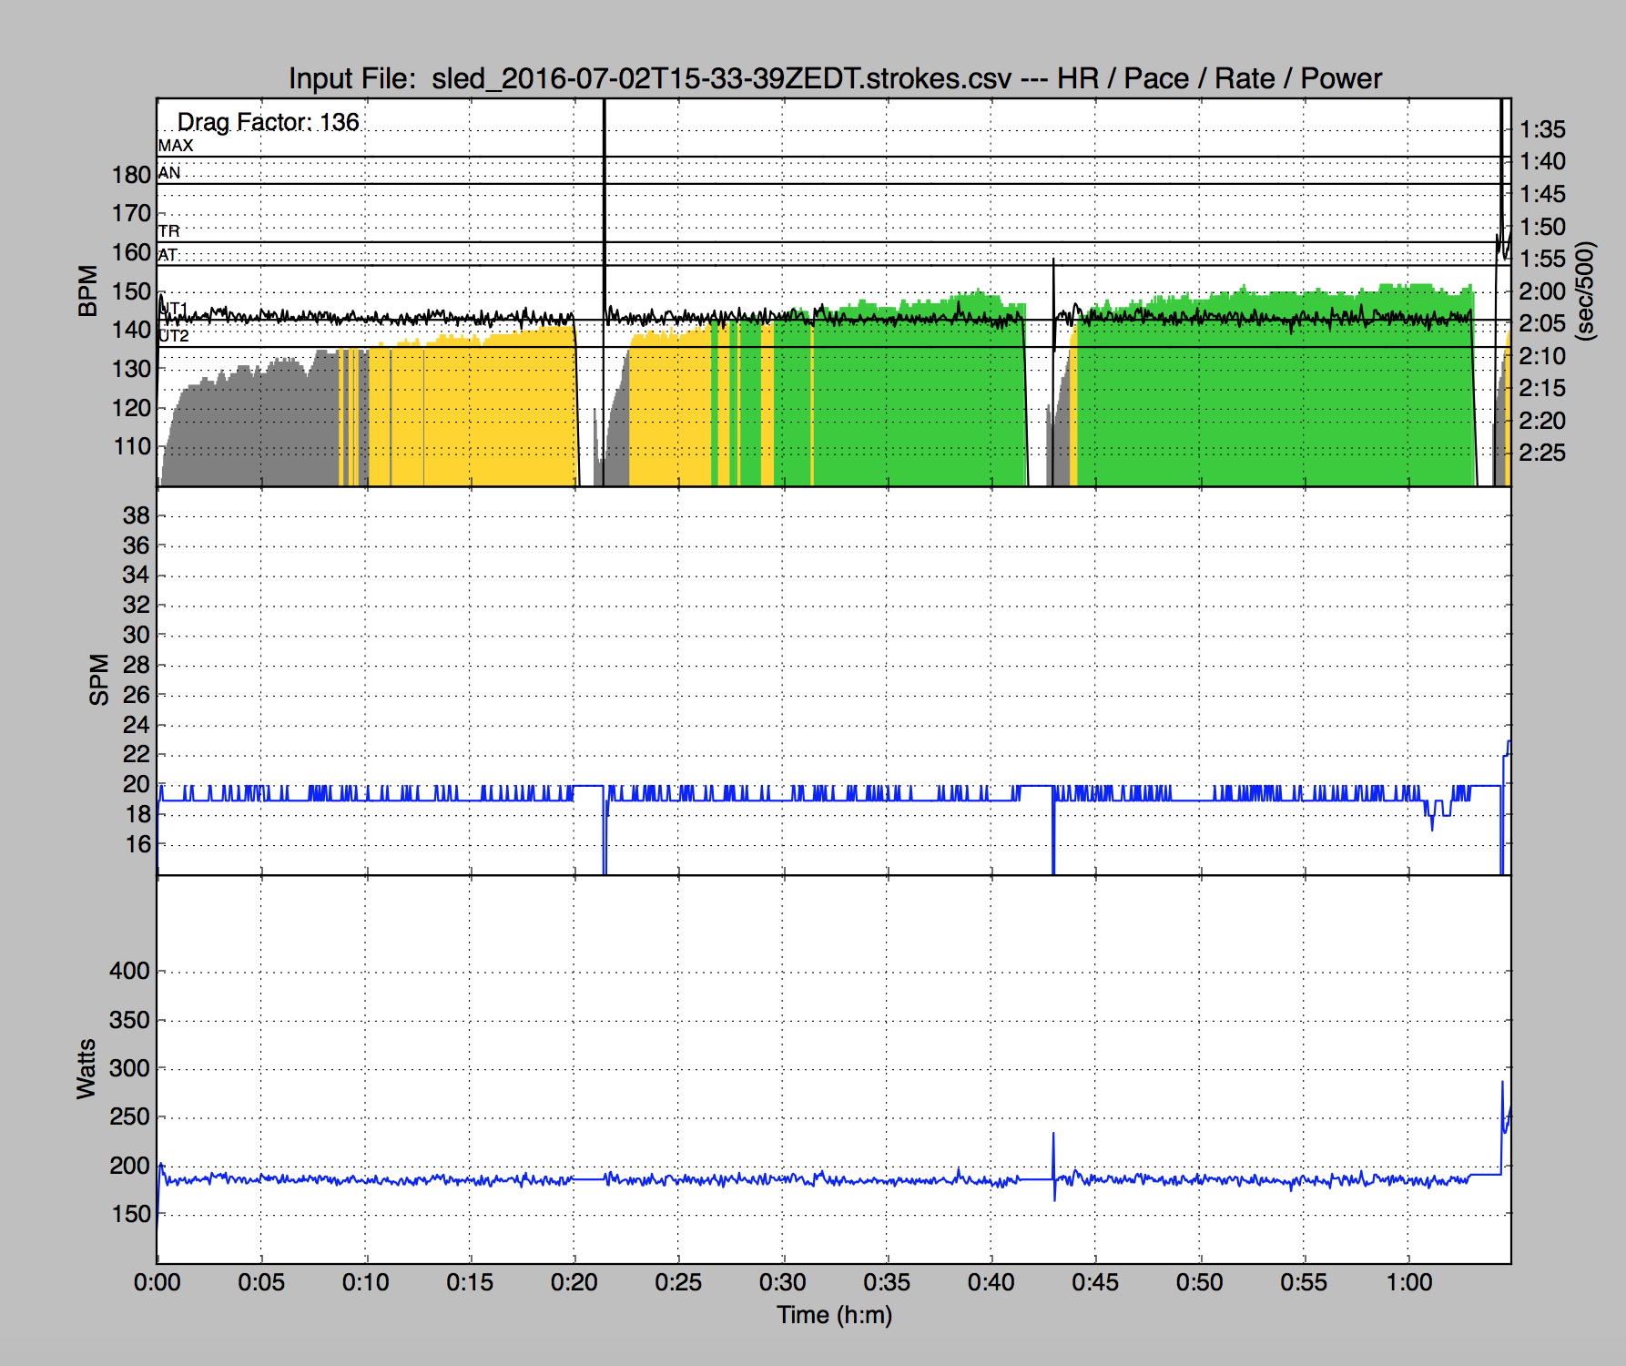Image resolution: width=1626 pixels, height=1366 pixels.
Task: Click the last large green heart rate region
Action: (x=1275, y=401)
